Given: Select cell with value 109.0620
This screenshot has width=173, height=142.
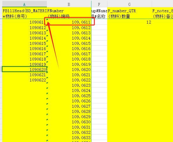Looking at the screenshot, I should pyautogui.click(x=69, y=69).
